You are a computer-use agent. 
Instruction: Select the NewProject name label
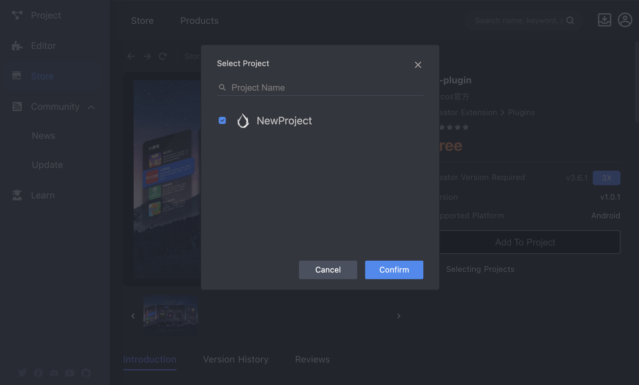284,121
